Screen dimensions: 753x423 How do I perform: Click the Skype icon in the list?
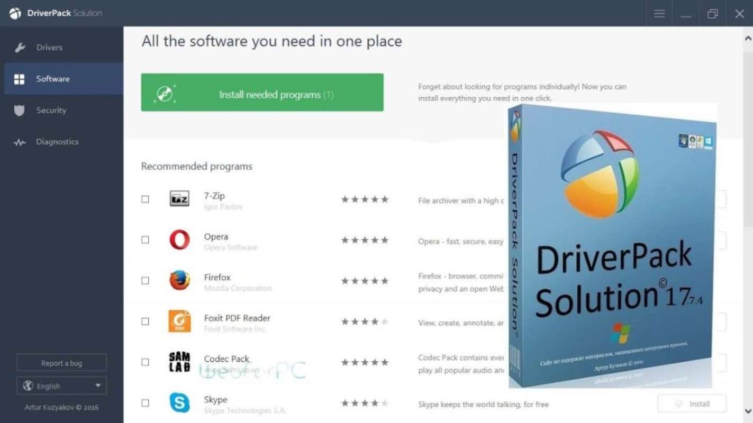(179, 402)
